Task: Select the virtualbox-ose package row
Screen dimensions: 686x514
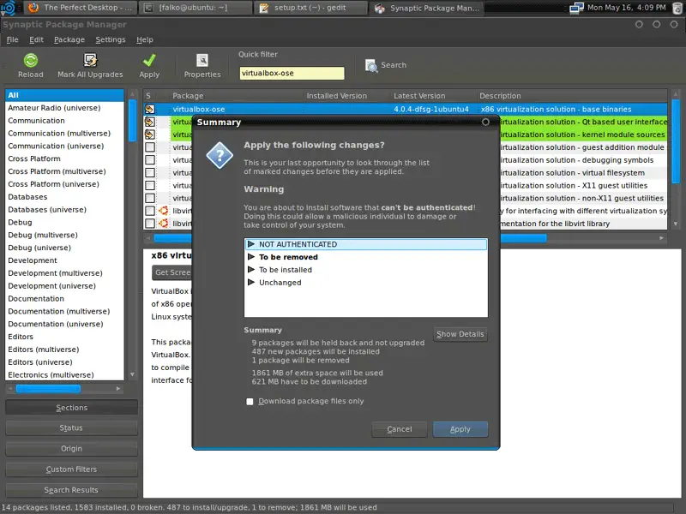Action: pyautogui.click(x=405, y=109)
